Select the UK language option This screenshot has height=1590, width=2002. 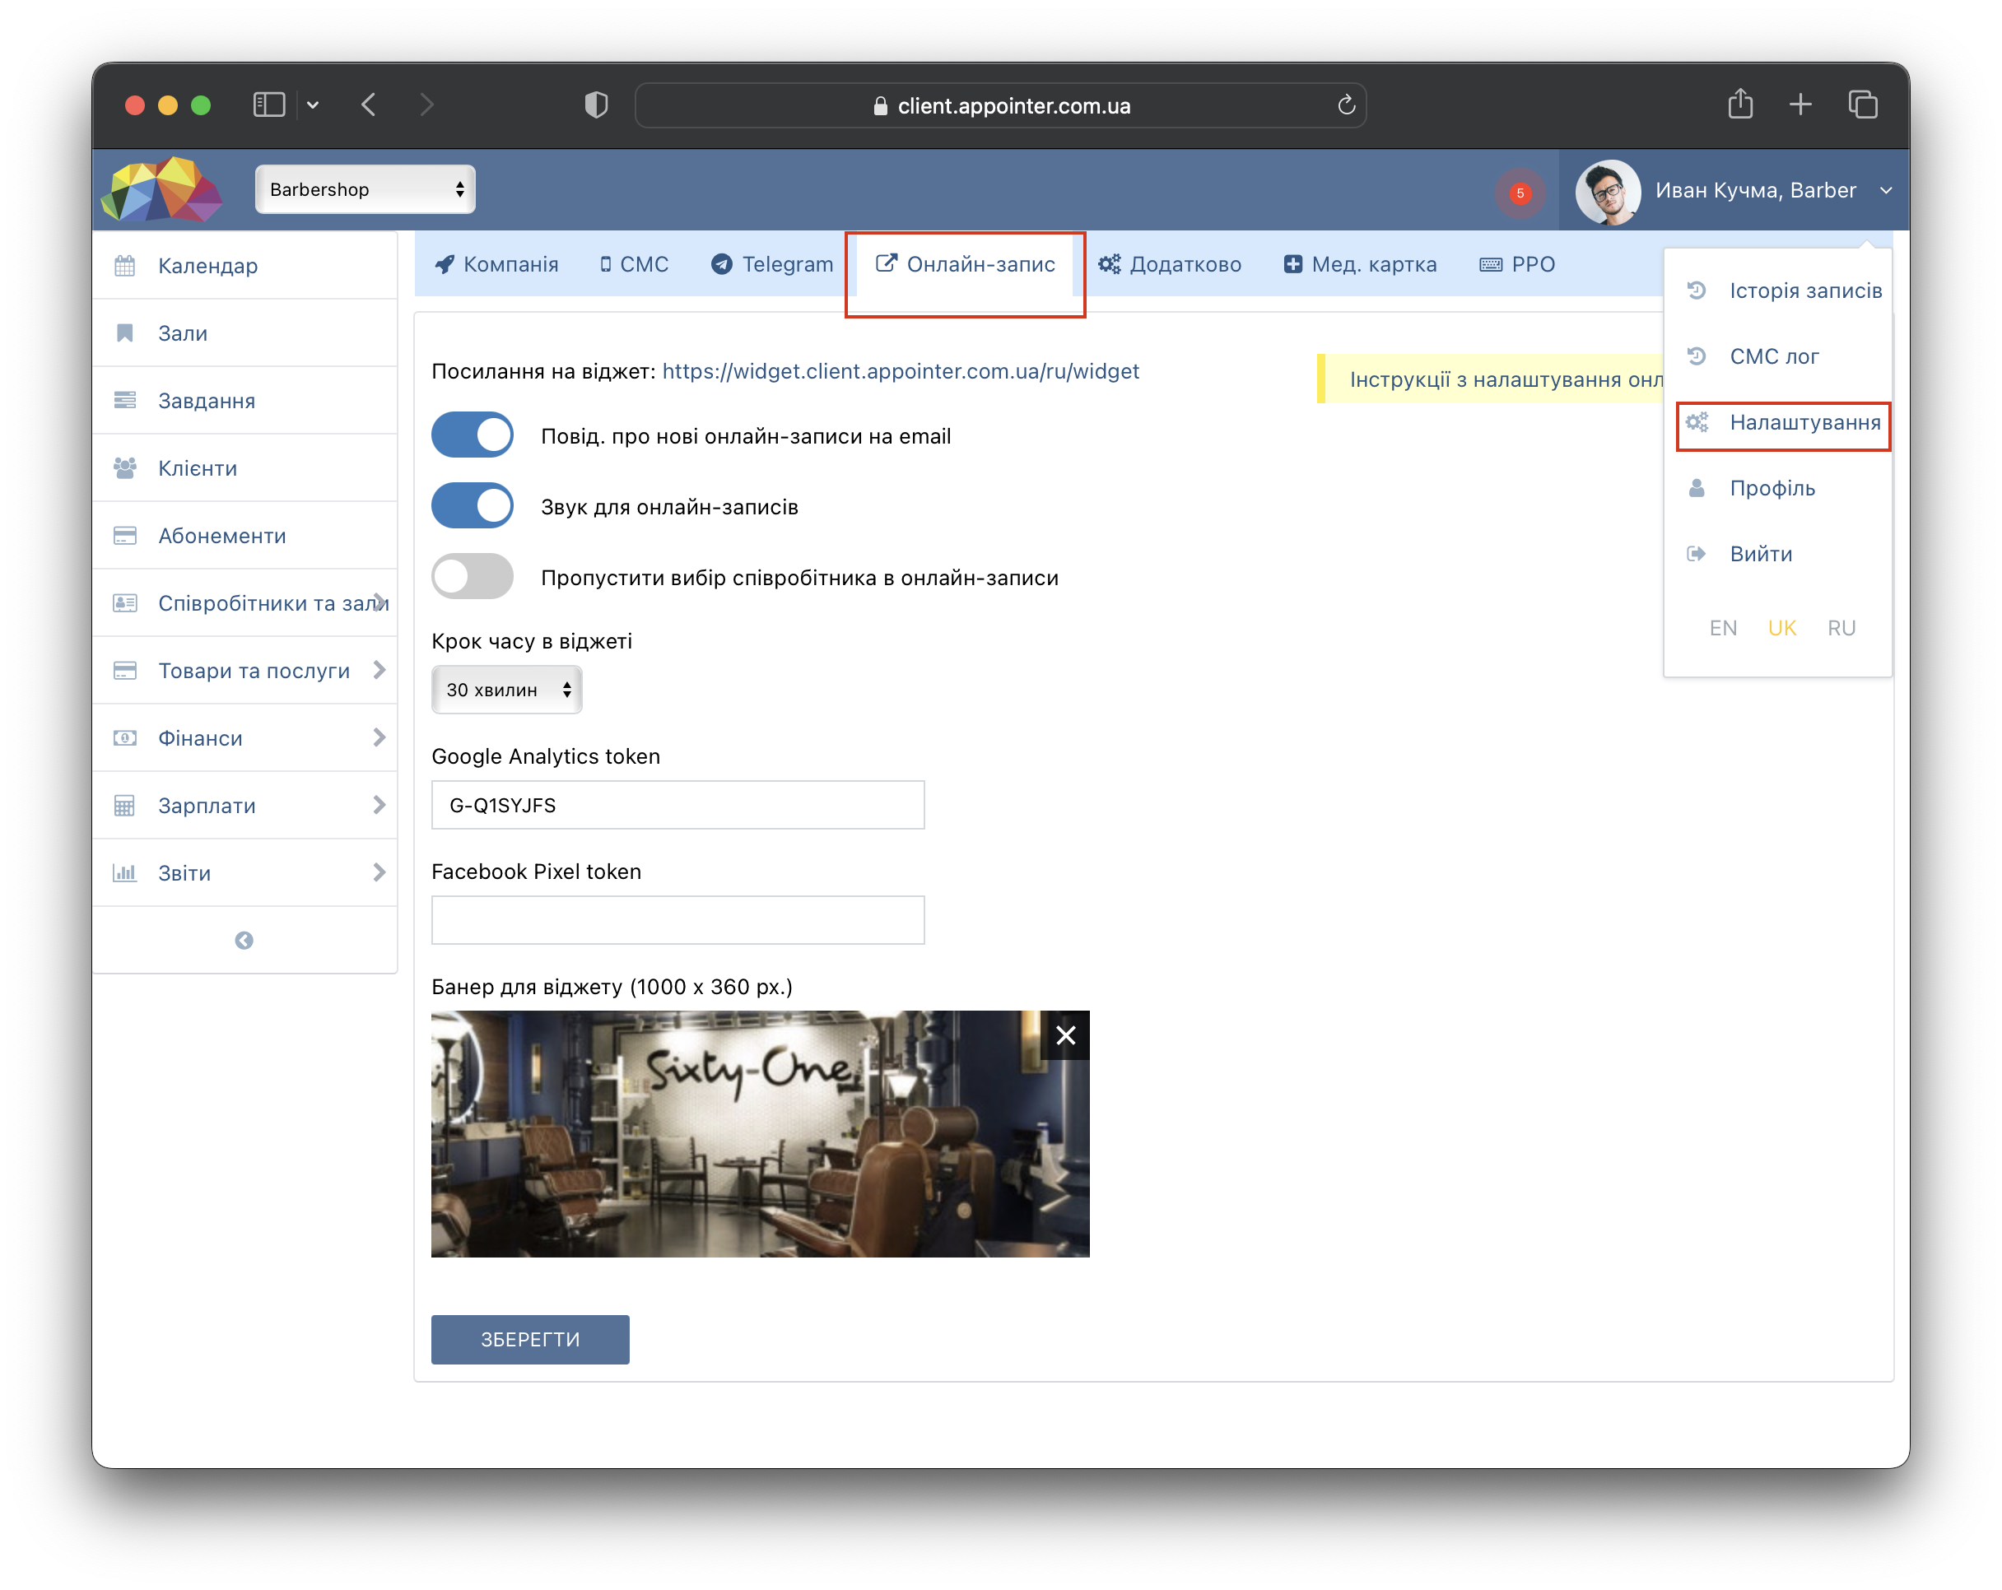1781,629
